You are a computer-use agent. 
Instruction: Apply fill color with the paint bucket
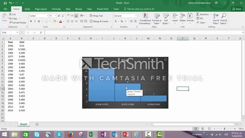click(x=54, y=21)
